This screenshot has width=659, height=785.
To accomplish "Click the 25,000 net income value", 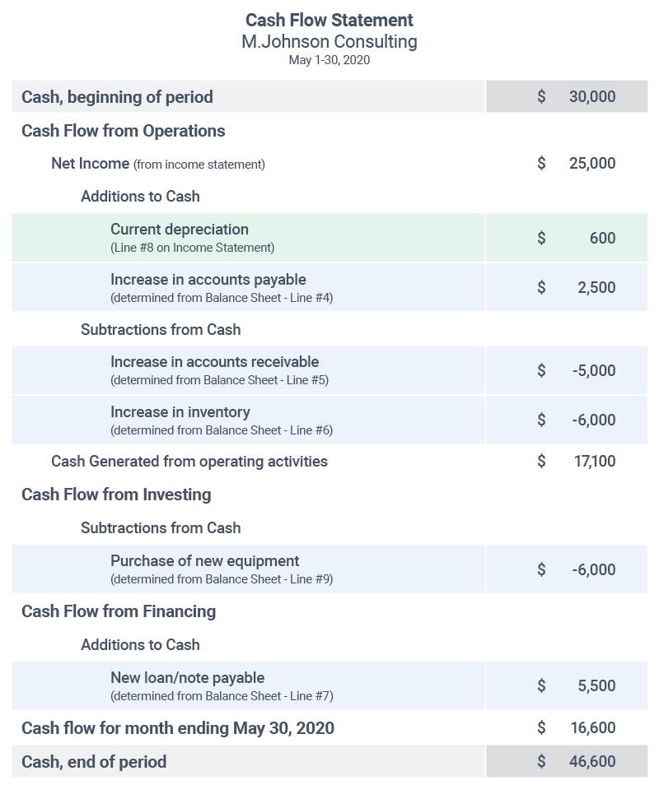I will [x=591, y=164].
